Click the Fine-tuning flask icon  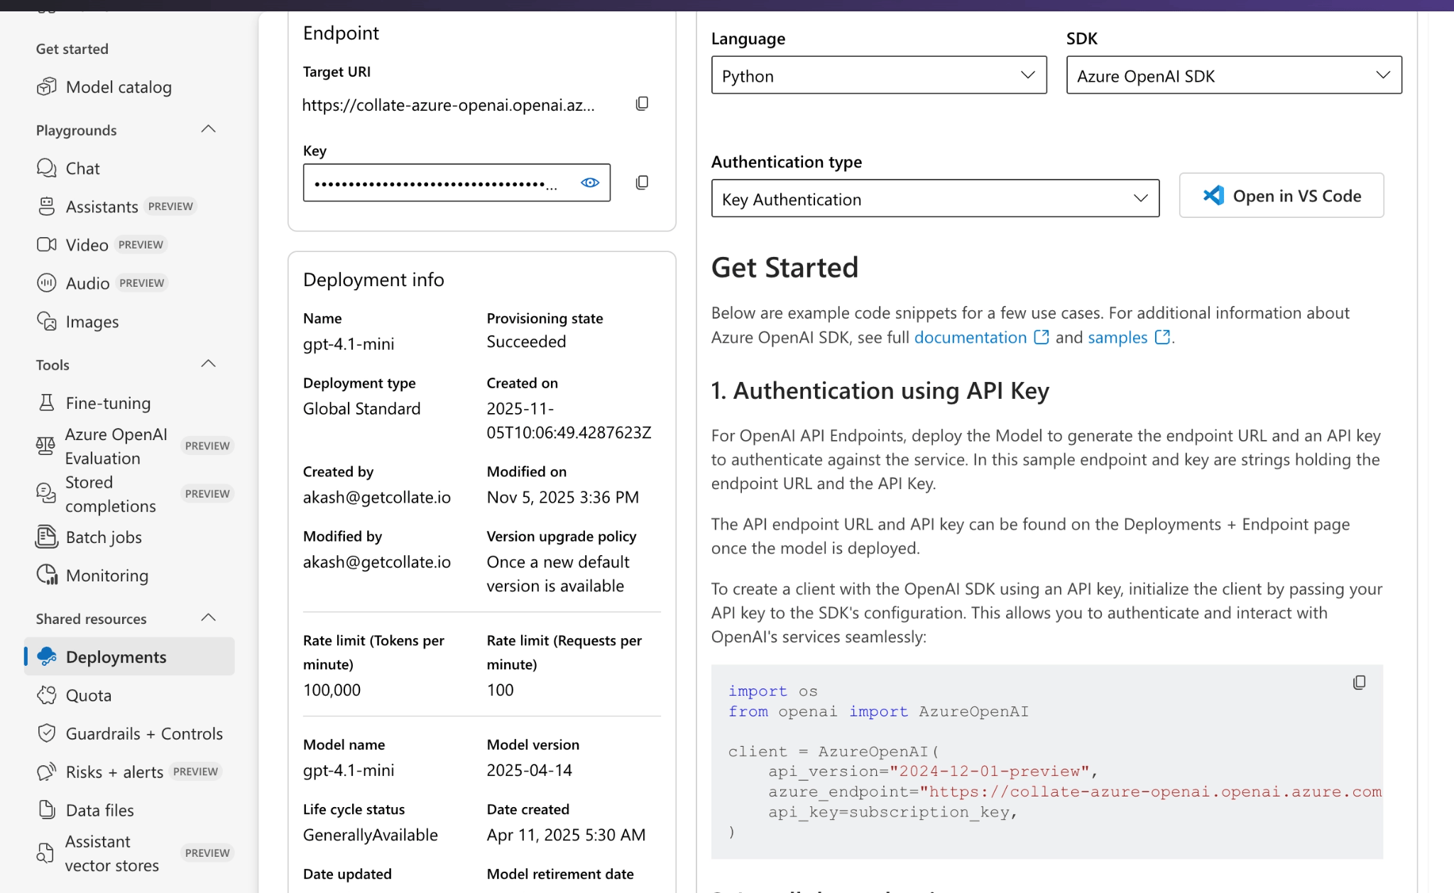coord(47,402)
